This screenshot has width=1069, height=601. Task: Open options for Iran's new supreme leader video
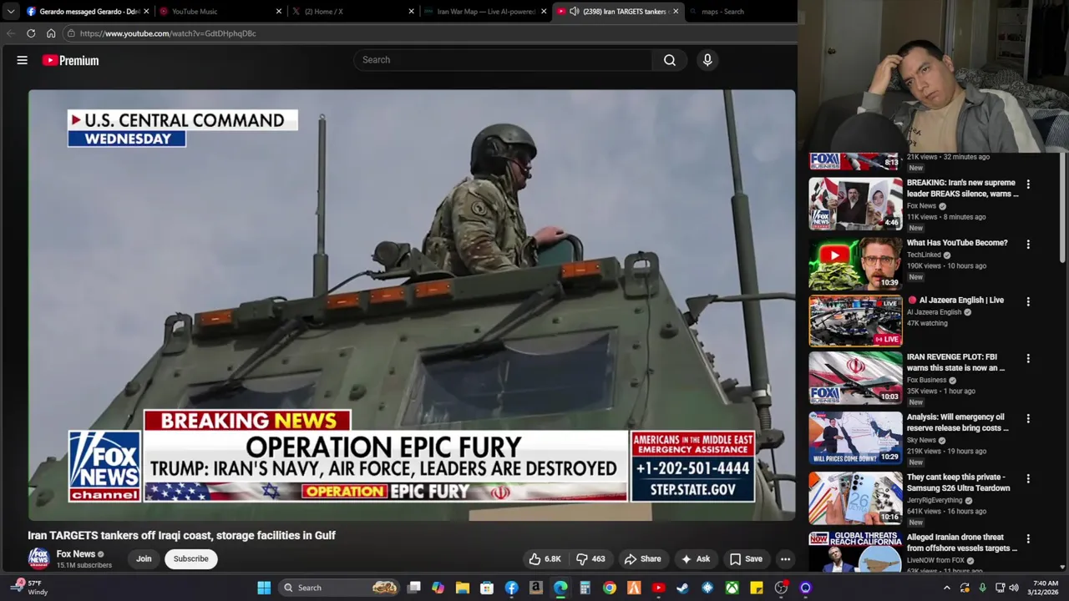click(1028, 184)
